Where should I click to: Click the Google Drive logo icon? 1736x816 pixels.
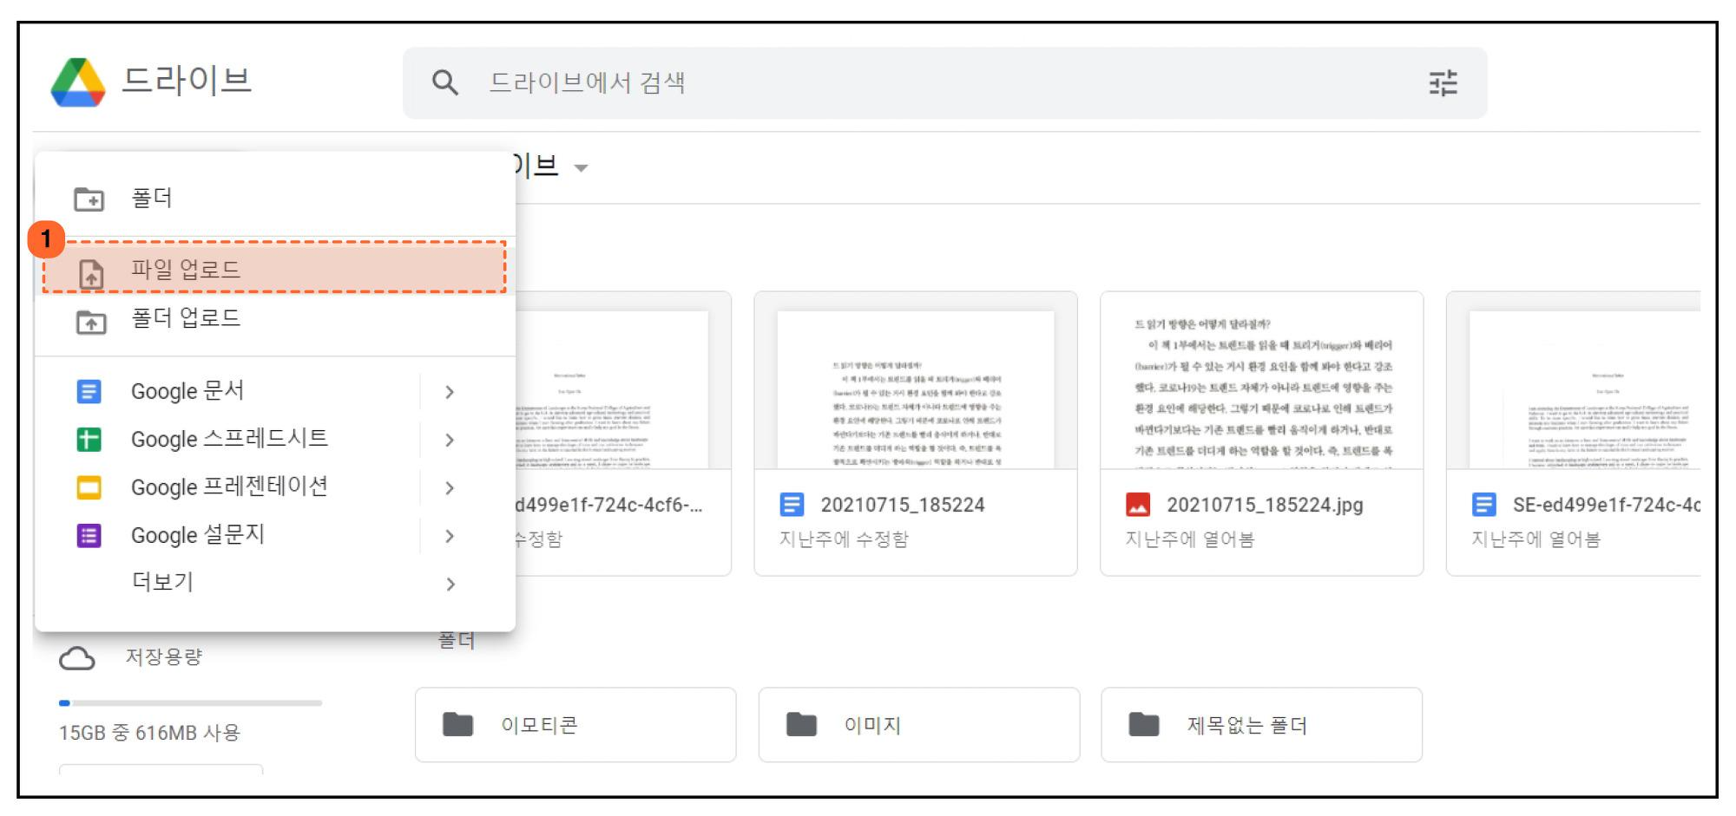pos(78,82)
